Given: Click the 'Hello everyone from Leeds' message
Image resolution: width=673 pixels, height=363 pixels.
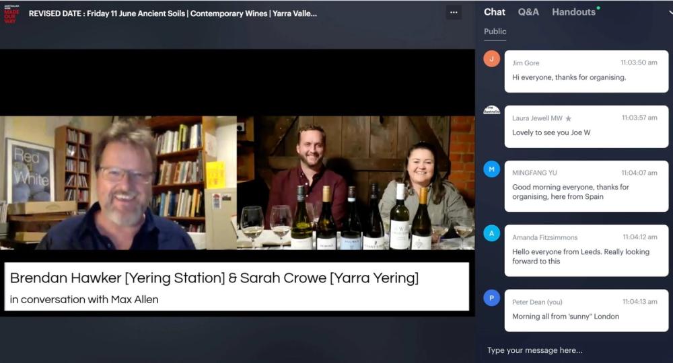Looking at the screenshot, I should (x=581, y=256).
